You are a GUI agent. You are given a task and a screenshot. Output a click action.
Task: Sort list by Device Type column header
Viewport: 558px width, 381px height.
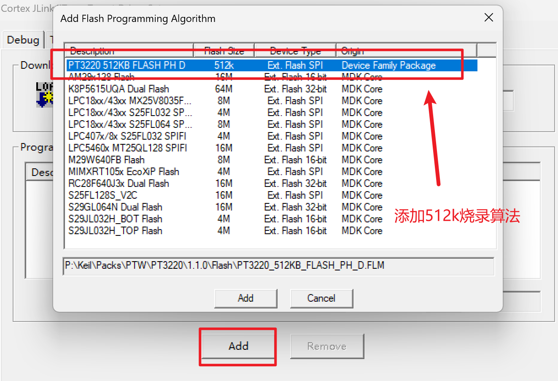[x=295, y=51]
